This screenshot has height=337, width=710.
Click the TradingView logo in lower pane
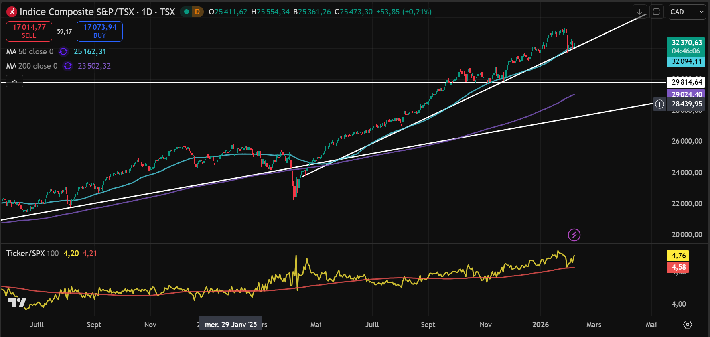click(18, 303)
